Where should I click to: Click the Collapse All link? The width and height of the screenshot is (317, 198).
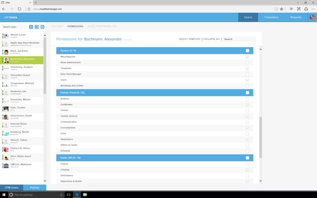[x=211, y=39]
